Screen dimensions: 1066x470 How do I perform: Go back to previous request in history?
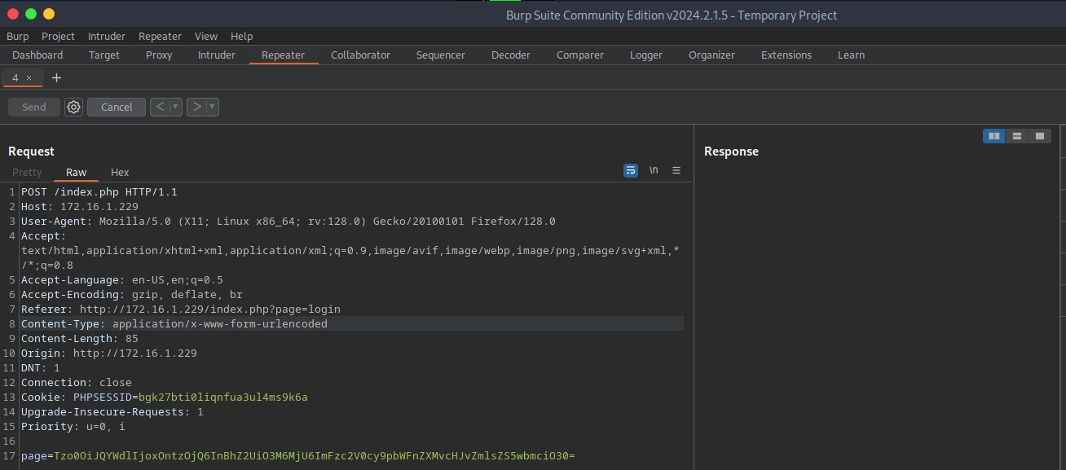pos(159,107)
